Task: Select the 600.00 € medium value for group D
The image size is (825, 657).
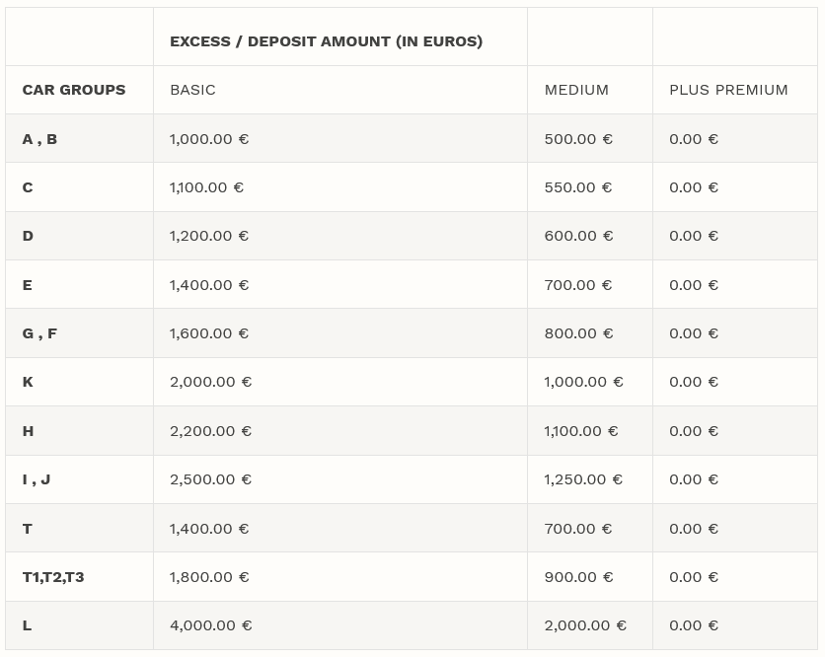Action: (x=578, y=236)
